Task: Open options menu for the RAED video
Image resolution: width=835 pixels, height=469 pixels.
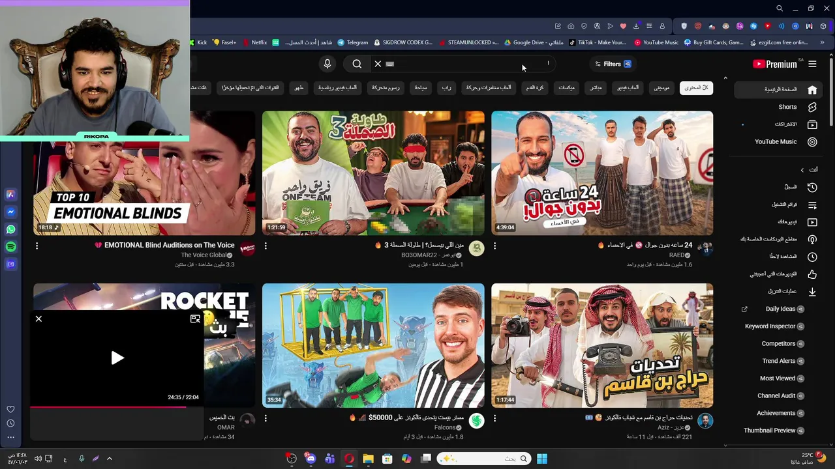Action: pyautogui.click(x=494, y=246)
